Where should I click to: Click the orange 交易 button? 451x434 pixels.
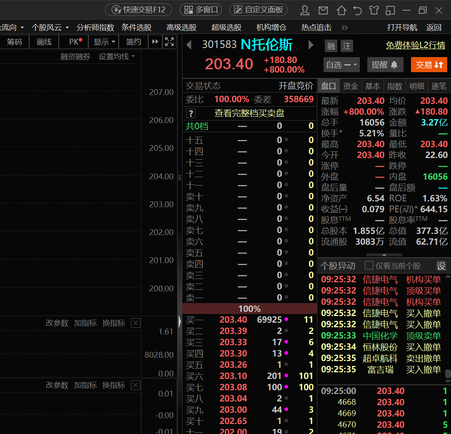point(429,65)
